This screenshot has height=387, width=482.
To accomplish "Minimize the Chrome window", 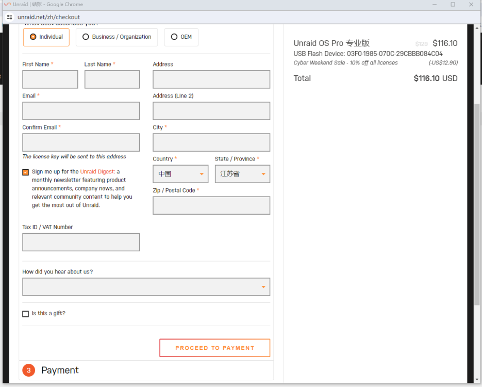I will coord(435,4).
